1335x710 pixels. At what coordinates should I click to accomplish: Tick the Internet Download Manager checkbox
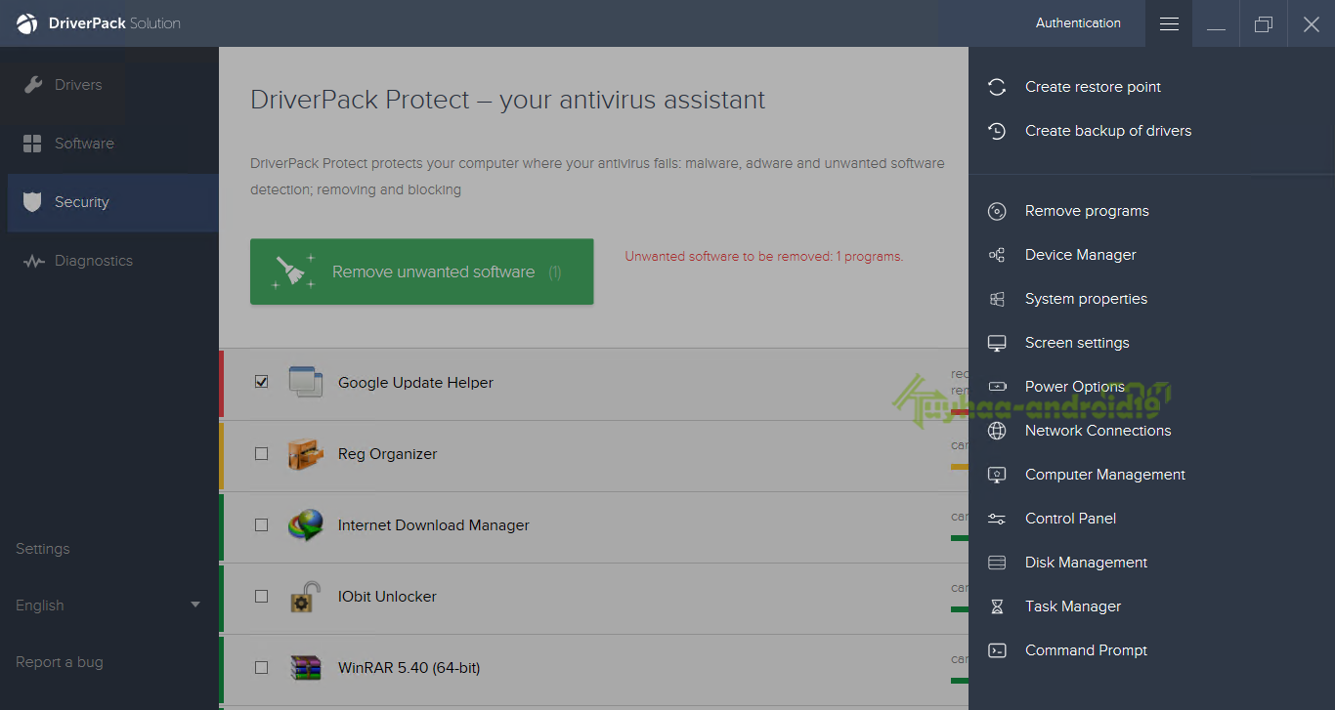(261, 524)
